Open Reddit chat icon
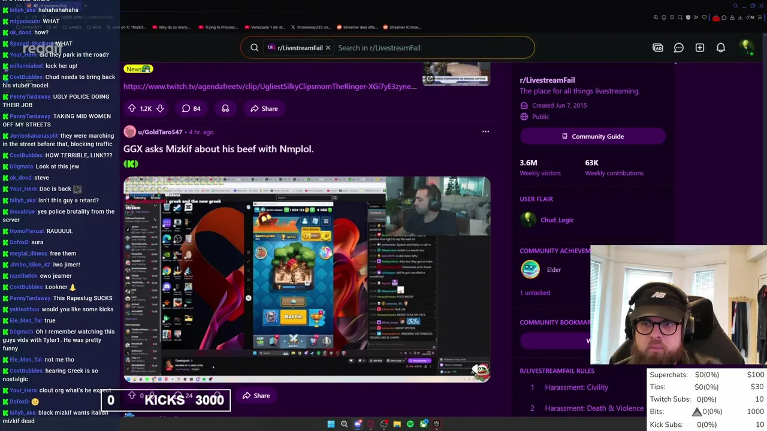 (x=679, y=48)
